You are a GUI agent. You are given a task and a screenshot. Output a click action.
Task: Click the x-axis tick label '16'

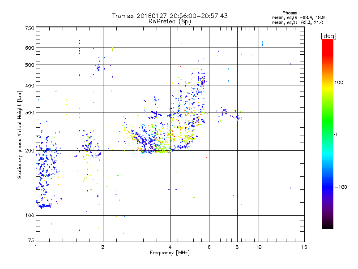(x=304, y=247)
